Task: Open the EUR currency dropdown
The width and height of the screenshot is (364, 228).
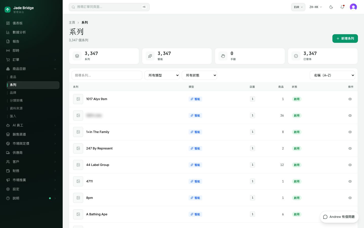Action: click(298, 7)
